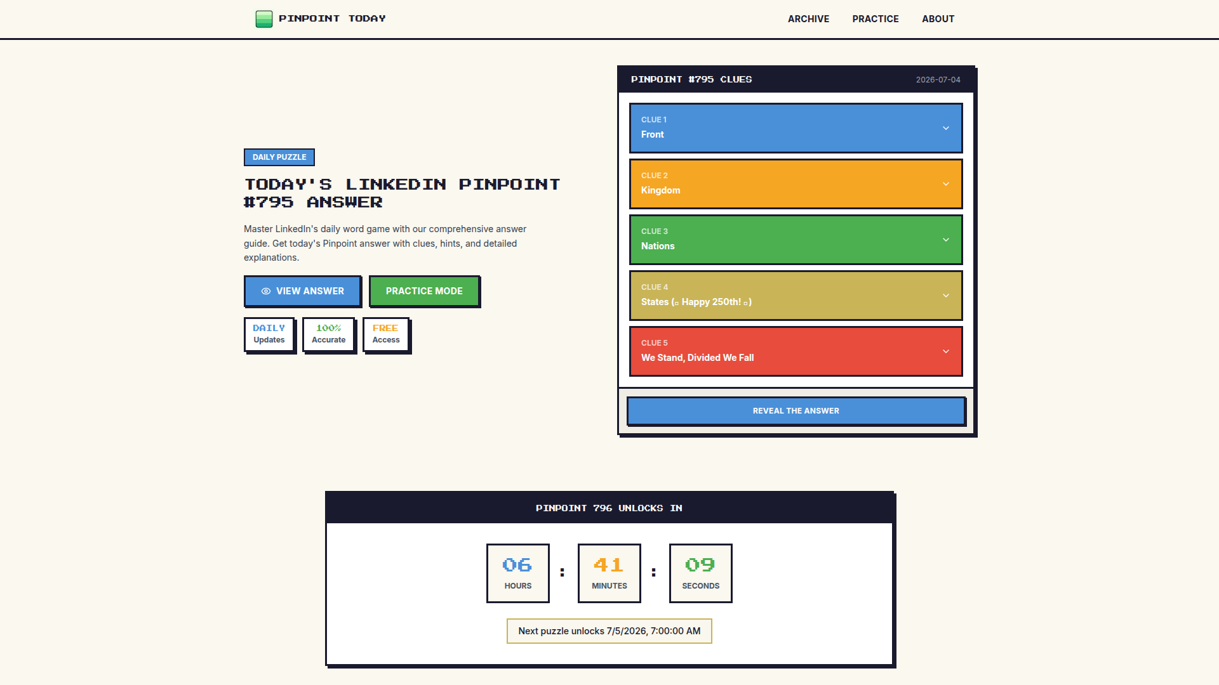
Task: Open the Archive menu item
Action: tap(808, 19)
